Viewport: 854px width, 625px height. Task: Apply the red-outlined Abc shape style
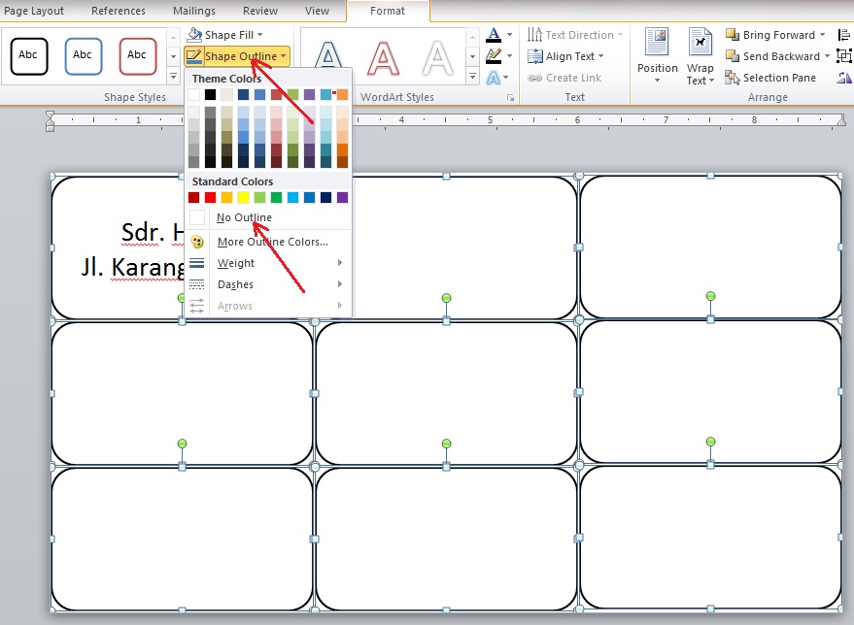point(138,56)
